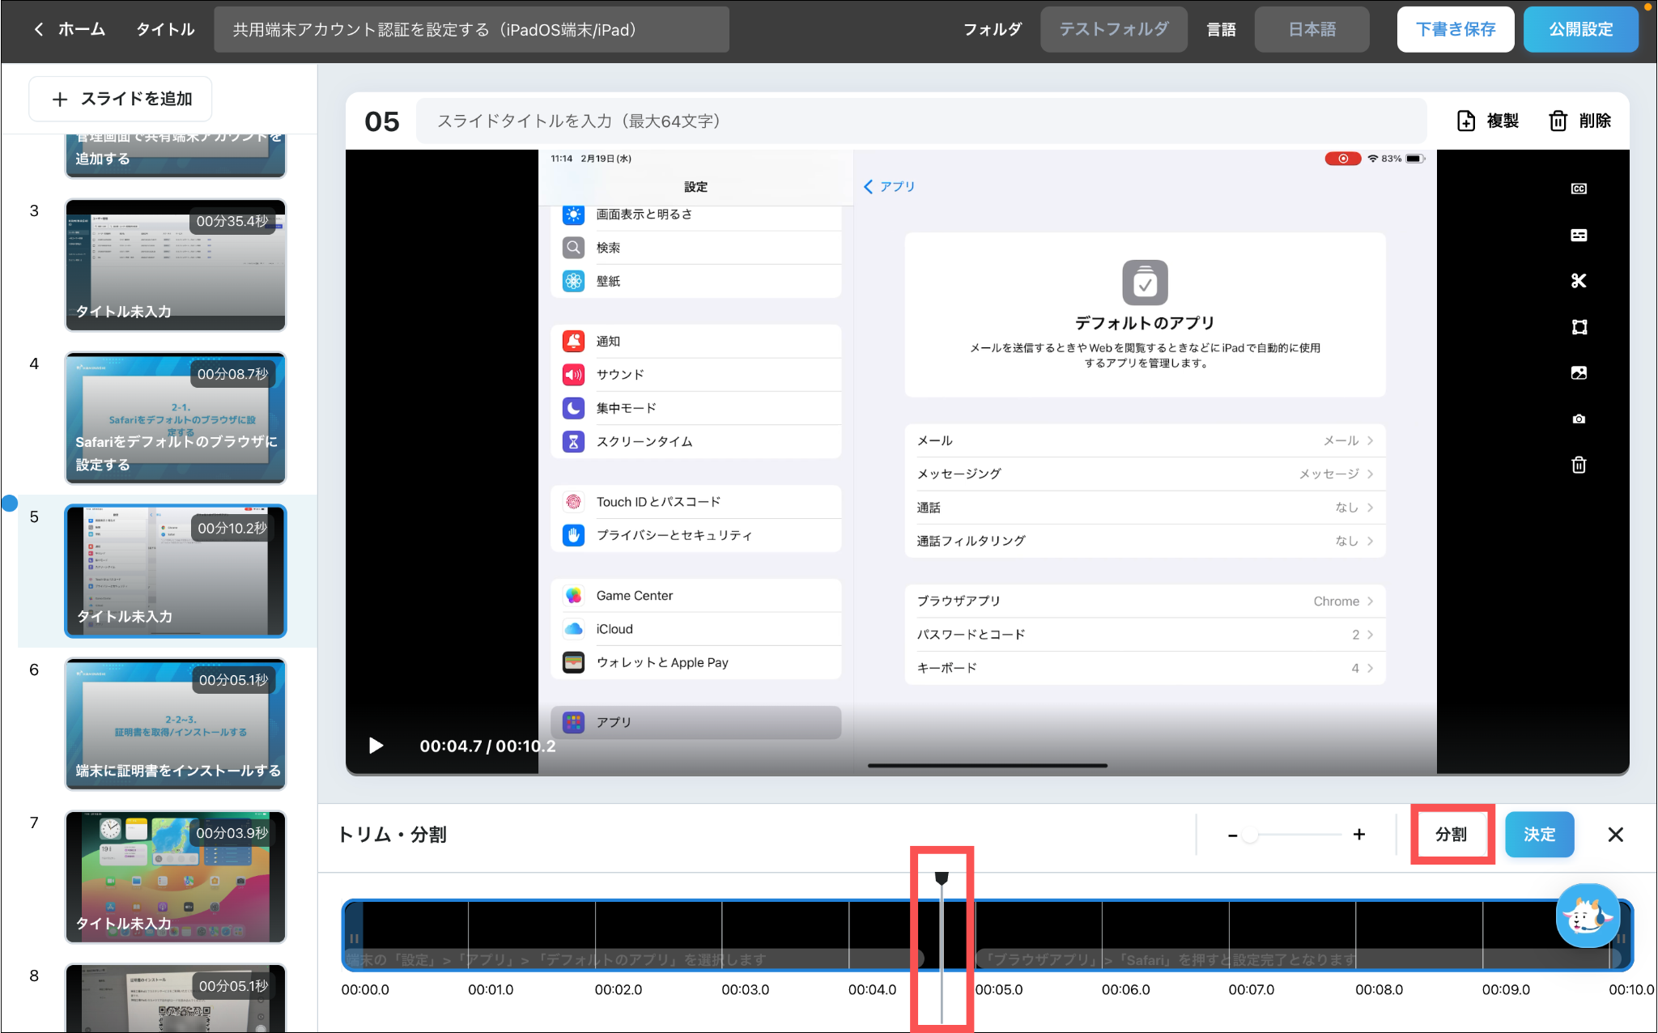Select slide 5 thumbnail (00分10.2秒)
The width and height of the screenshot is (1658, 1033).
pyautogui.click(x=176, y=572)
